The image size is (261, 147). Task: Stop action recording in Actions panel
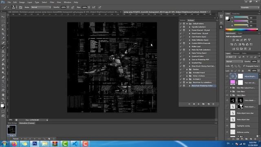(189, 104)
